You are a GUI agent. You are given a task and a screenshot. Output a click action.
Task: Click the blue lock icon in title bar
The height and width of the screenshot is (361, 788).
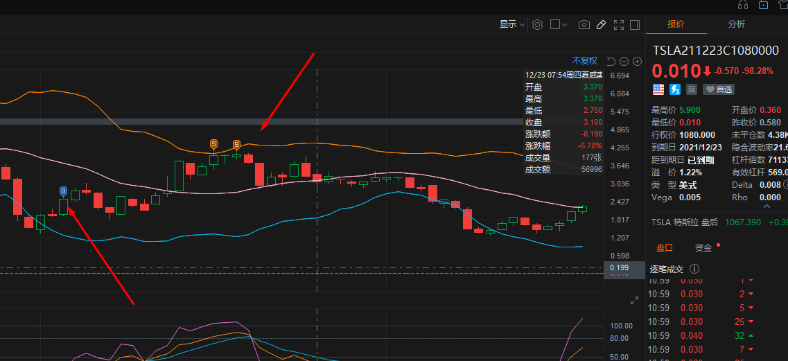tap(763, 5)
